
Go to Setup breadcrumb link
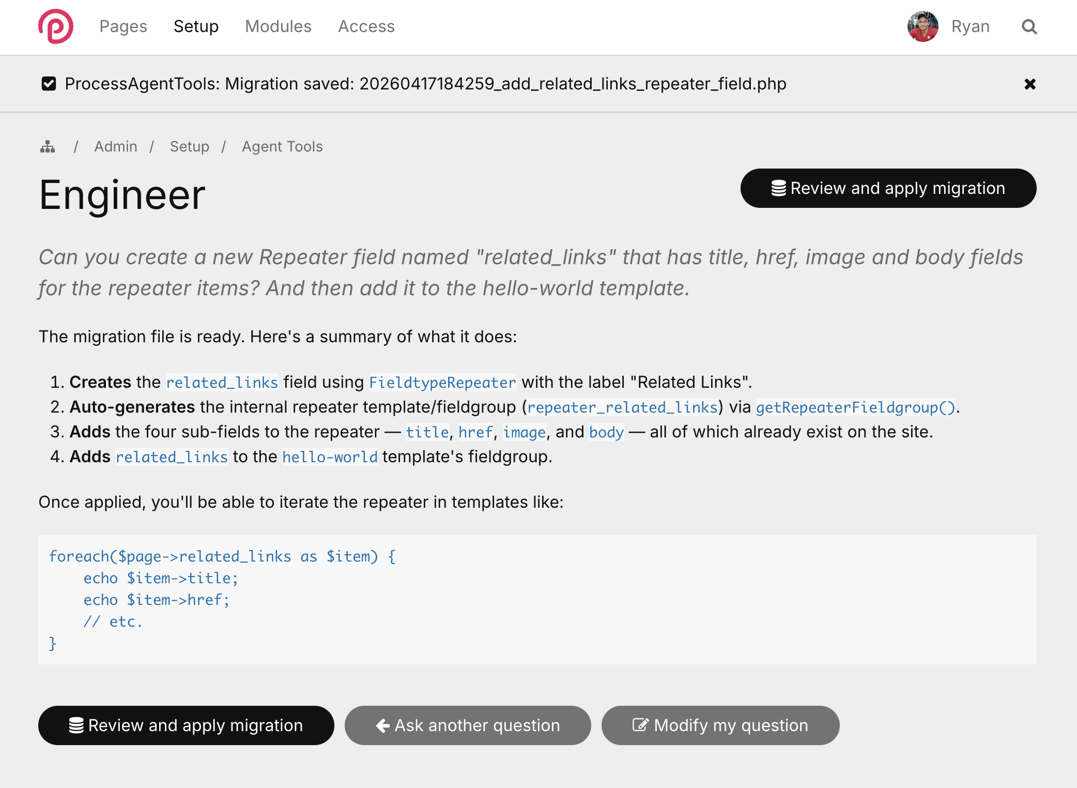(x=190, y=147)
